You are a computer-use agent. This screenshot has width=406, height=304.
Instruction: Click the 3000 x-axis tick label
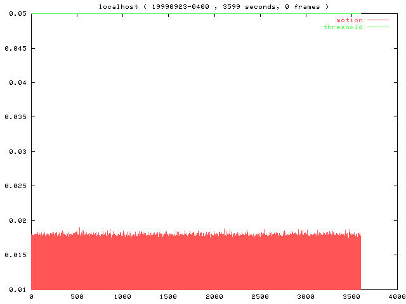(x=306, y=297)
